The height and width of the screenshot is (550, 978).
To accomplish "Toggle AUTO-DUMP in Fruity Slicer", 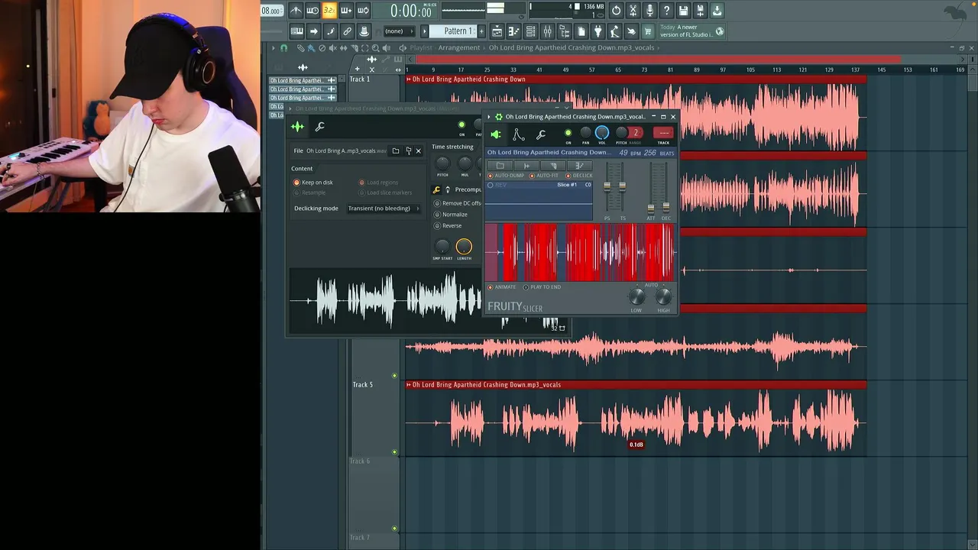I will 506,176.
